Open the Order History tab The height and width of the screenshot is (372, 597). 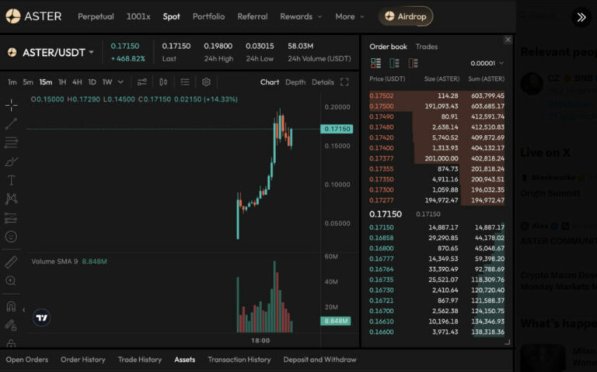(83, 360)
